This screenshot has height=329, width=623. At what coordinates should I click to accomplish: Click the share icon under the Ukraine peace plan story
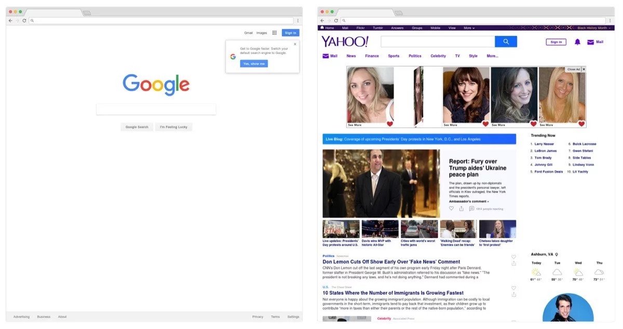461,209
